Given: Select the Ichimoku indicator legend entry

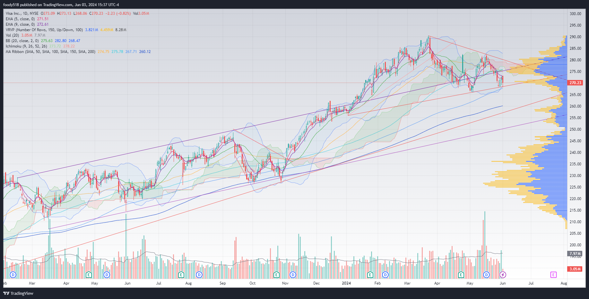Looking at the screenshot, I should pos(26,46).
